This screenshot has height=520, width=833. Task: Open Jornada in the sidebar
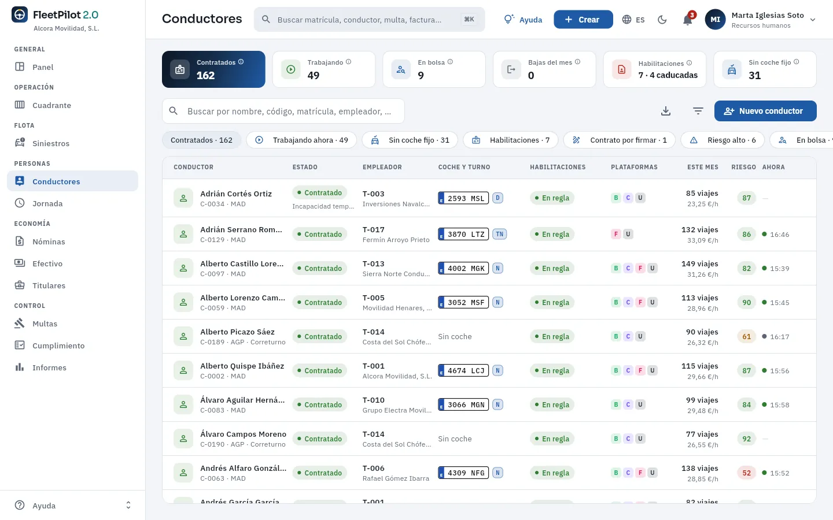(72, 203)
